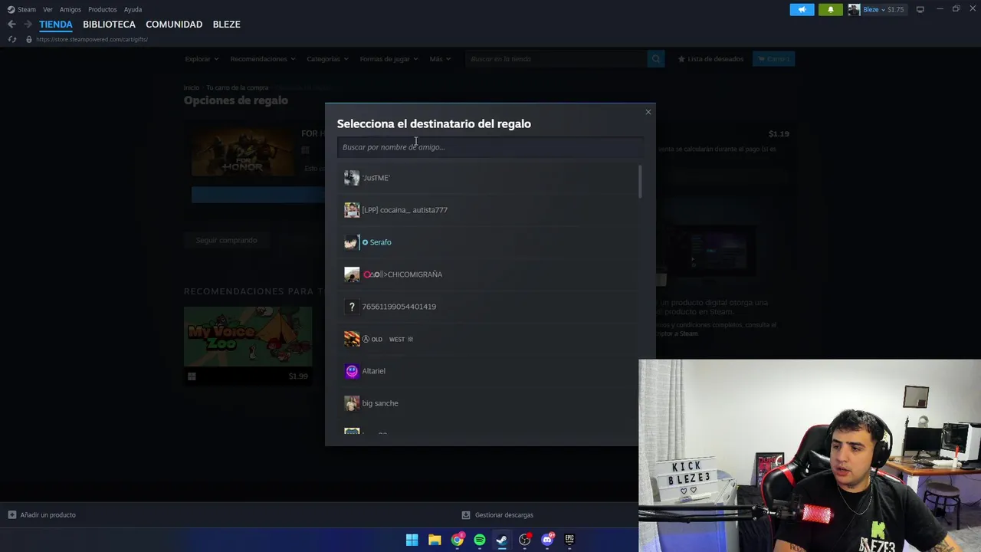Viewport: 981px width, 552px height.
Task: Expand the Recomendaciones dropdown
Action: click(x=263, y=59)
